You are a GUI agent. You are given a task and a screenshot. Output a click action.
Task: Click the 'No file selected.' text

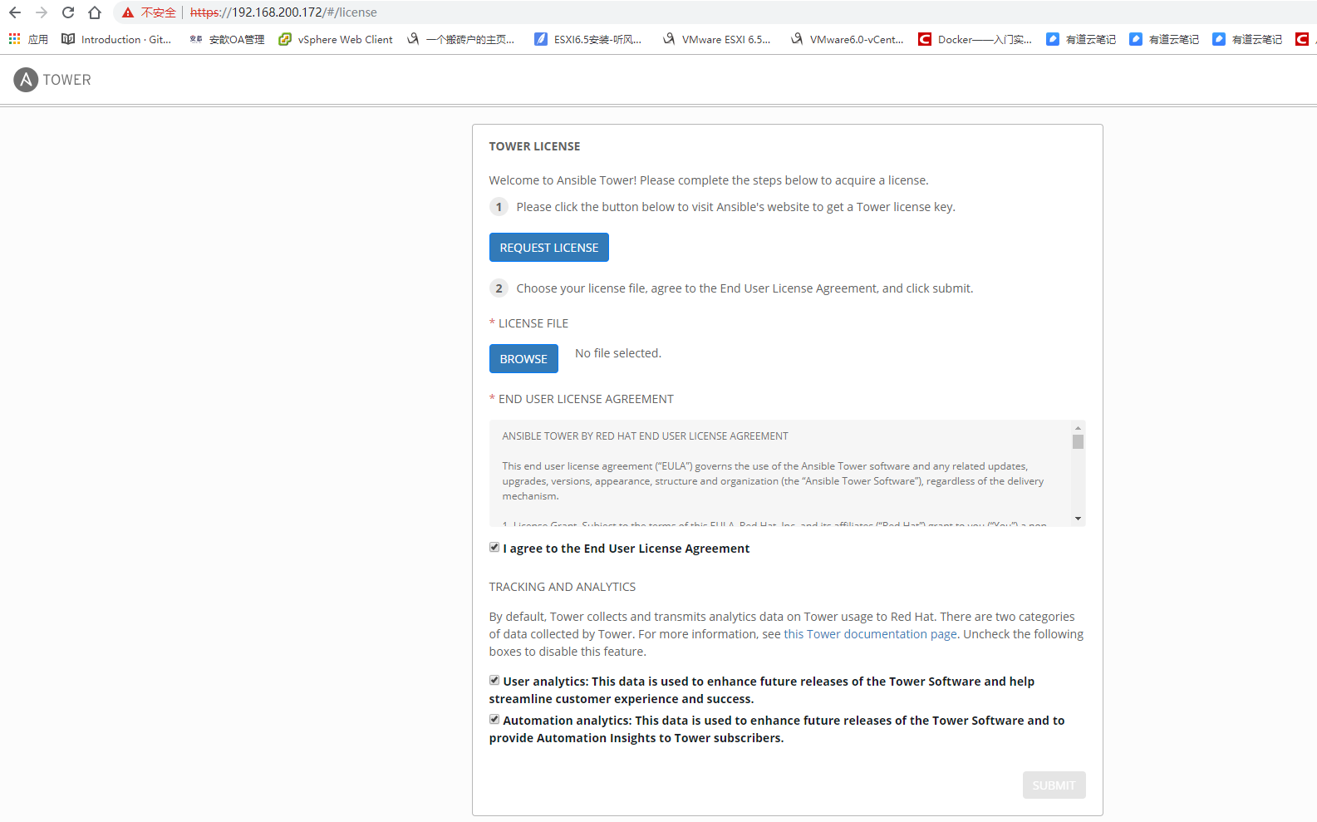pos(618,353)
